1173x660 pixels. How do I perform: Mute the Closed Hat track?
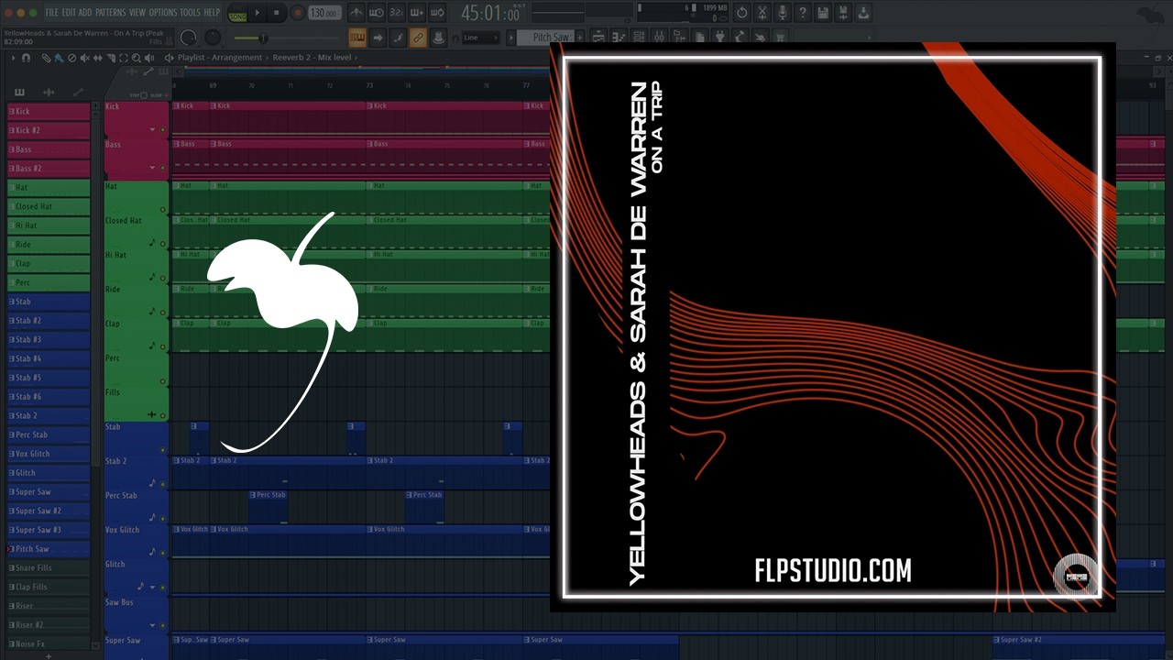point(163,244)
